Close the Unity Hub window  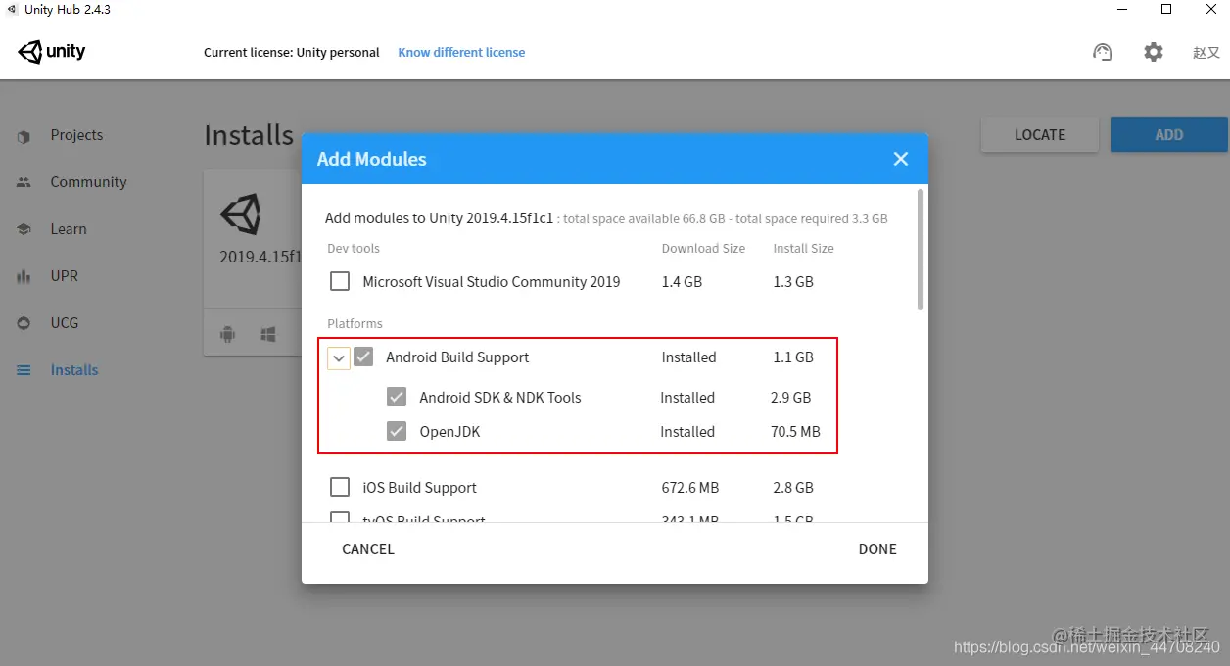1209,10
